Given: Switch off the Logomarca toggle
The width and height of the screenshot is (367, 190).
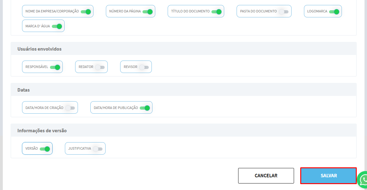Looking at the screenshot, I should click(x=334, y=11).
